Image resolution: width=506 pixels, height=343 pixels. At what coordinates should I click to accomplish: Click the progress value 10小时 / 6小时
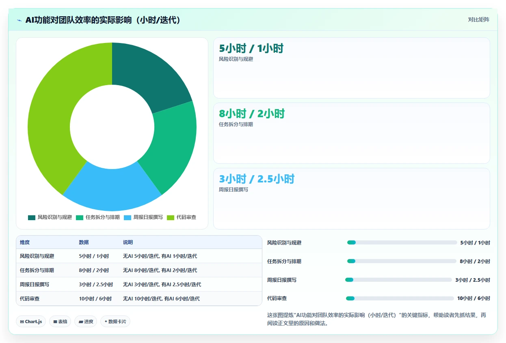[474, 298]
